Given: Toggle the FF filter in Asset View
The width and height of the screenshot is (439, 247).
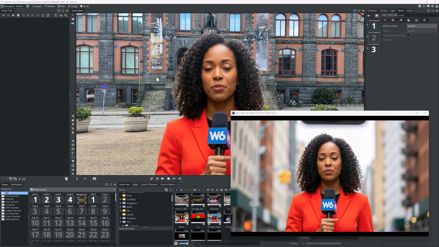Looking at the screenshot, I should coord(208,190).
